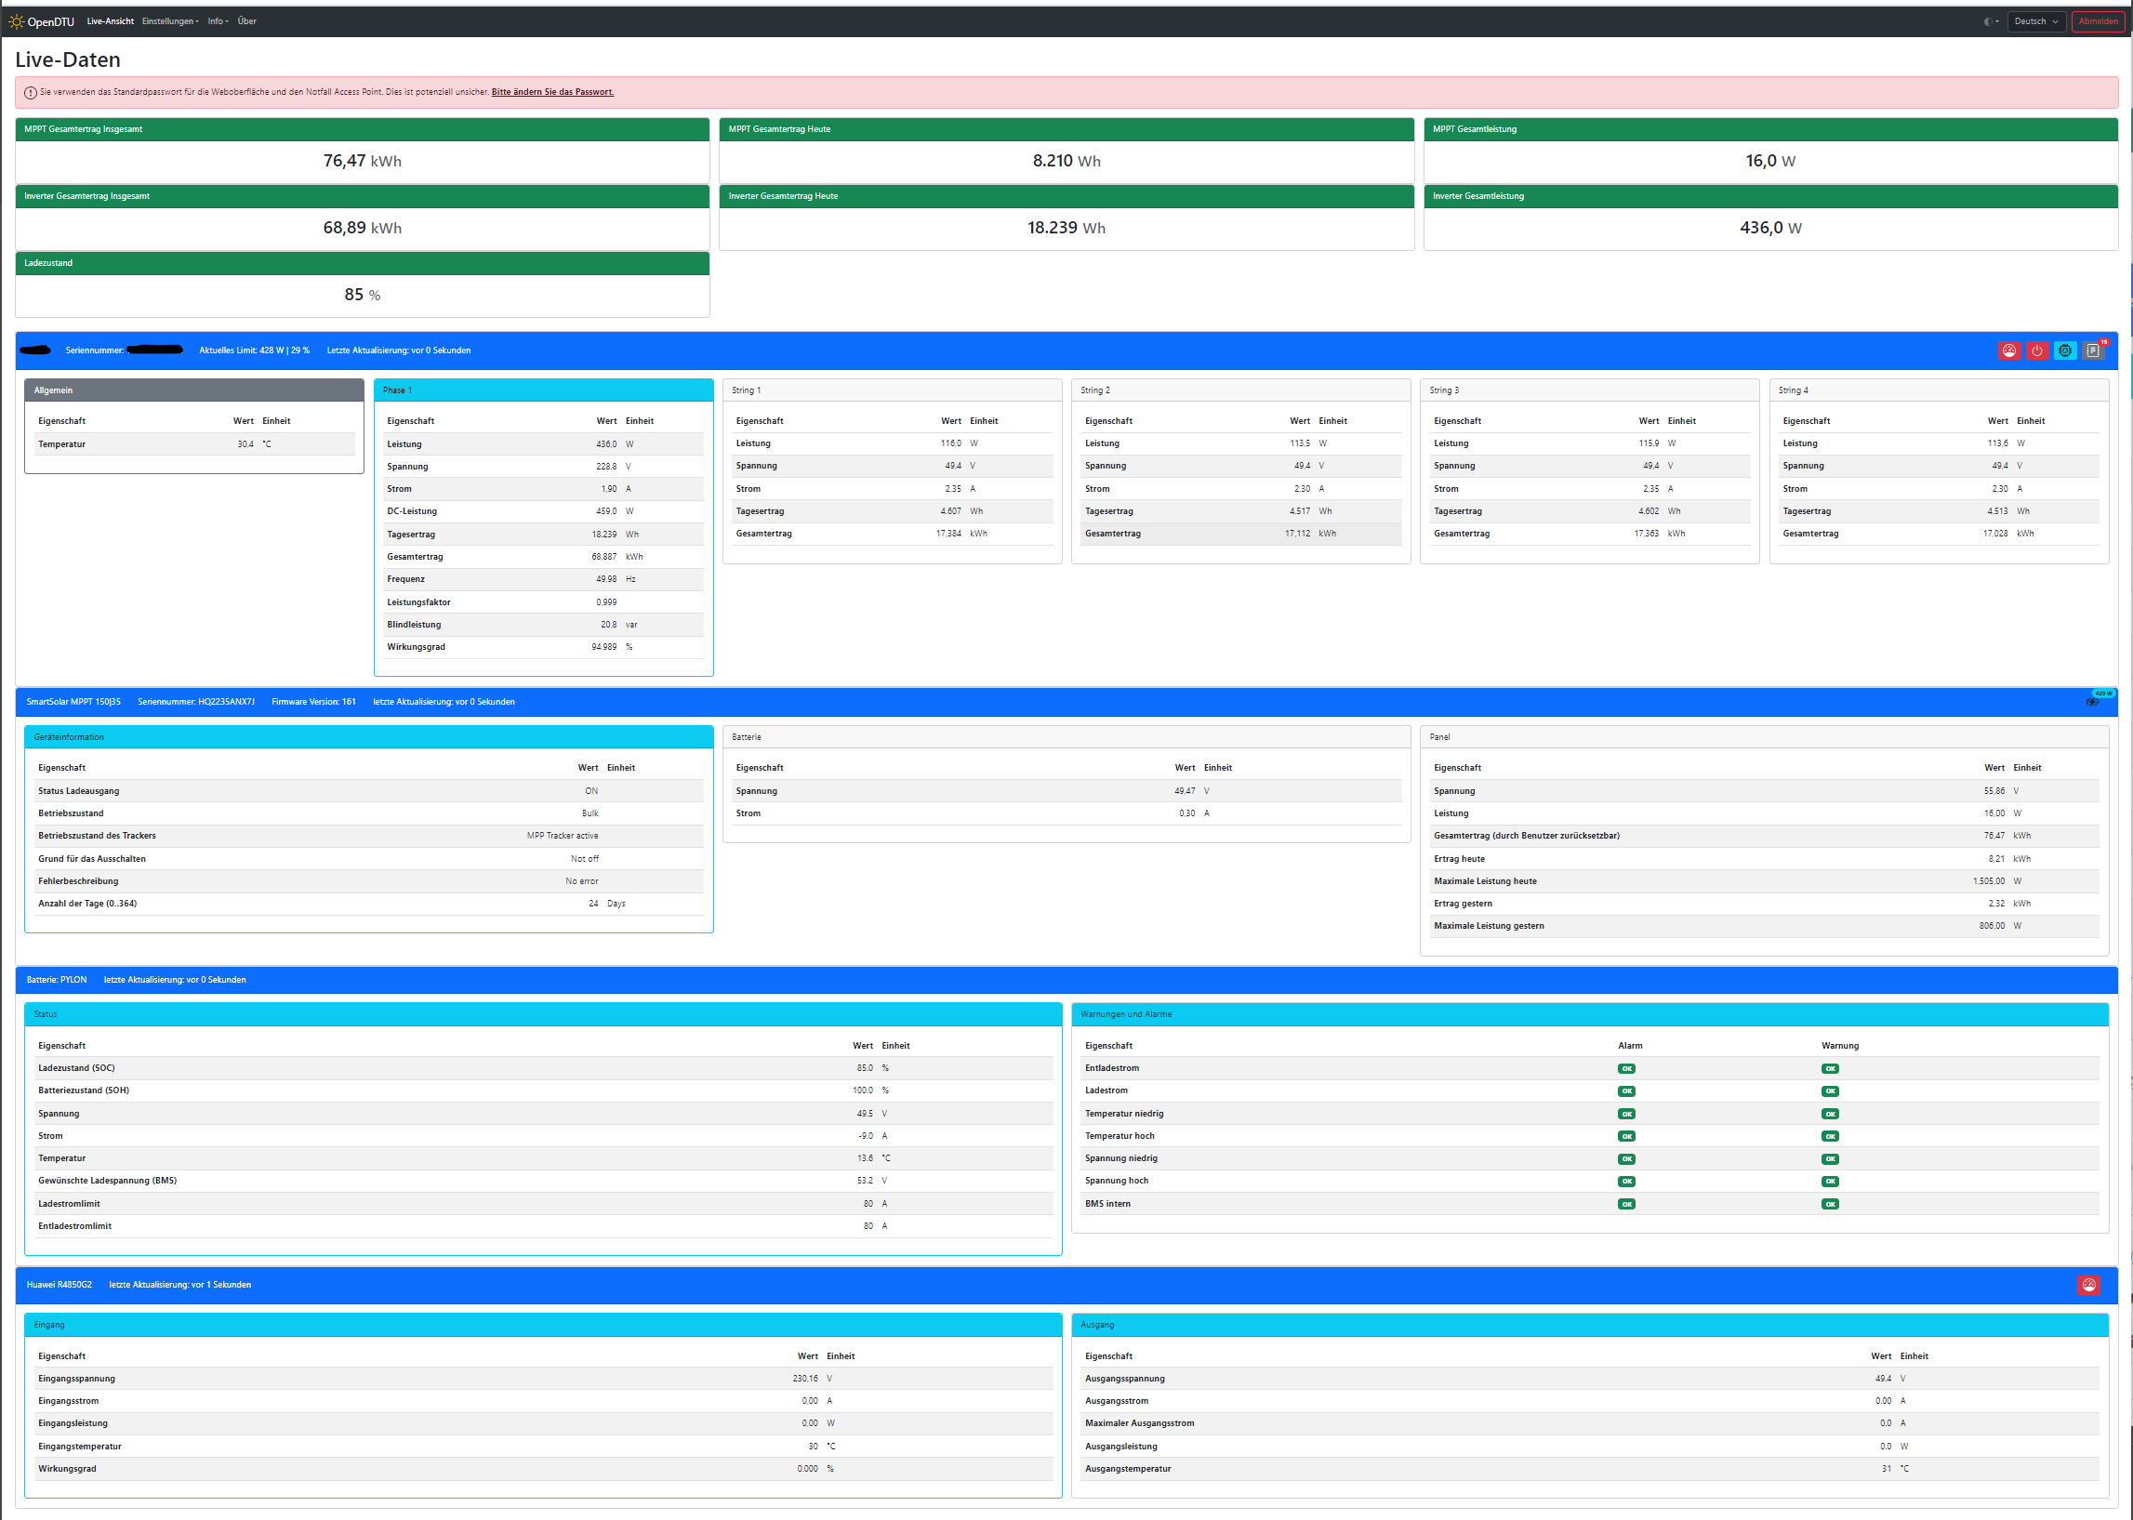
Task: Click the red inverter power button
Action: point(2036,351)
